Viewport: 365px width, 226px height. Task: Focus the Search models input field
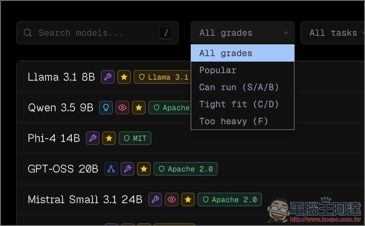(95, 33)
